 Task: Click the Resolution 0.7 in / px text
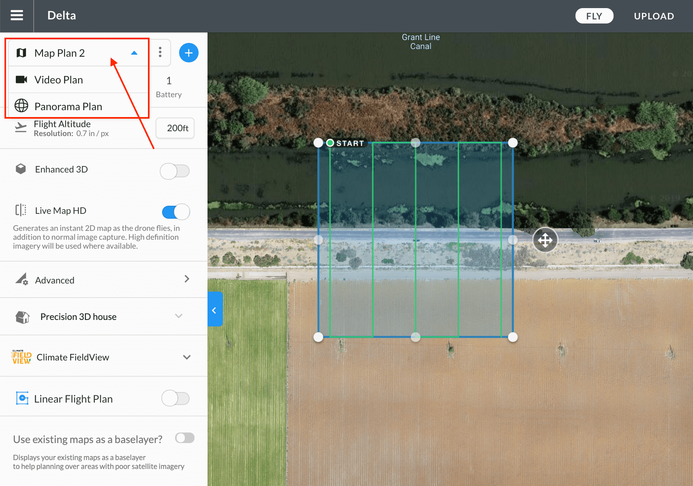pos(71,134)
